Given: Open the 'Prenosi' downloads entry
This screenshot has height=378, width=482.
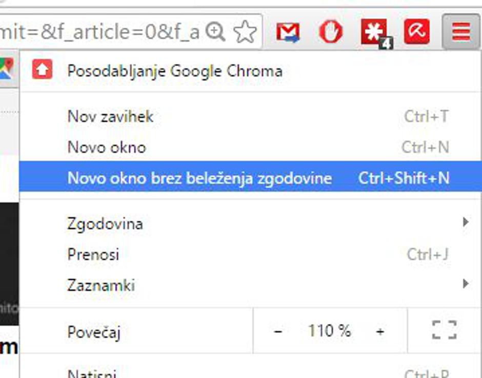Looking at the screenshot, I should point(93,254).
